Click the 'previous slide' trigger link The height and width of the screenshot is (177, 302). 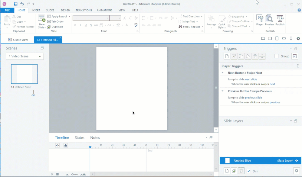[254, 98]
